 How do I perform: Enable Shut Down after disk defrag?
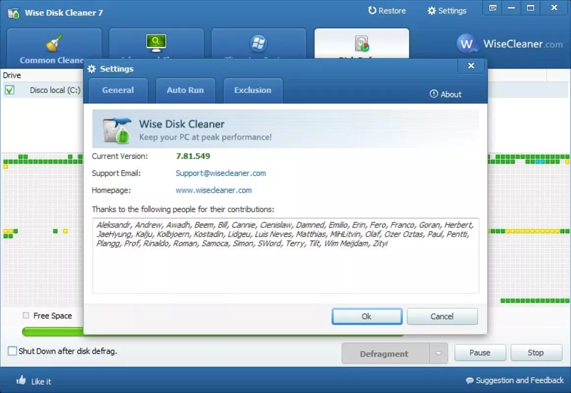click(x=12, y=351)
